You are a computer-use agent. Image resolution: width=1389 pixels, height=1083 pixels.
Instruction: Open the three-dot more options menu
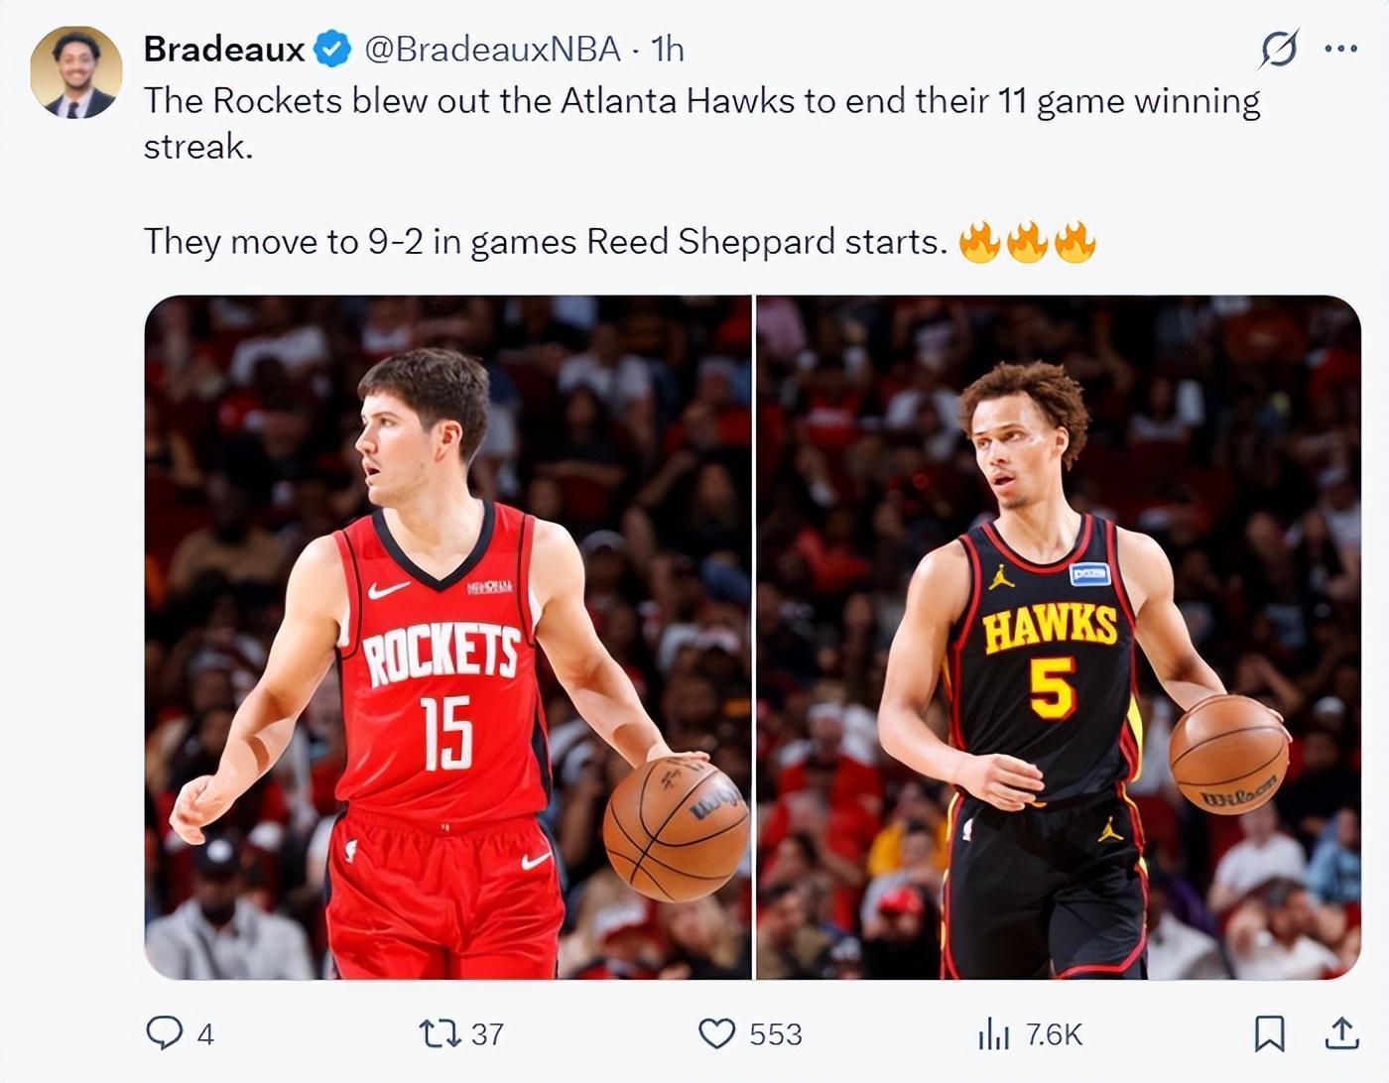pyautogui.click(x=1341, y=48)
